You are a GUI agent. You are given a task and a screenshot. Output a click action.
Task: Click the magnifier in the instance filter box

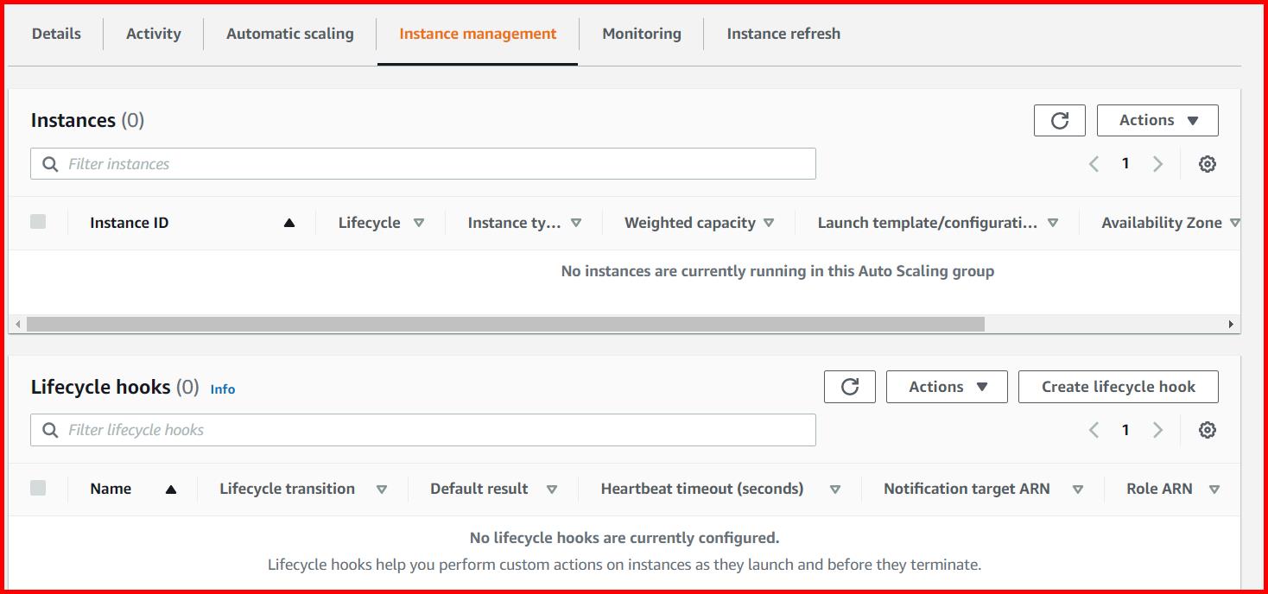49,163
